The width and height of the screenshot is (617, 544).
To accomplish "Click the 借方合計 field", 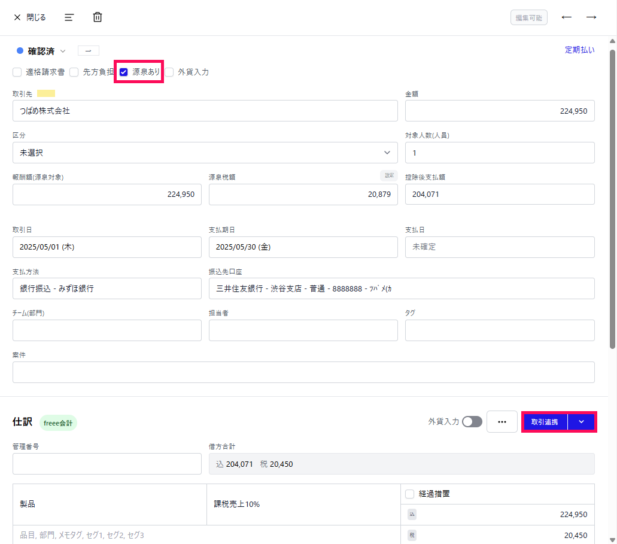I will coord(402,464).
